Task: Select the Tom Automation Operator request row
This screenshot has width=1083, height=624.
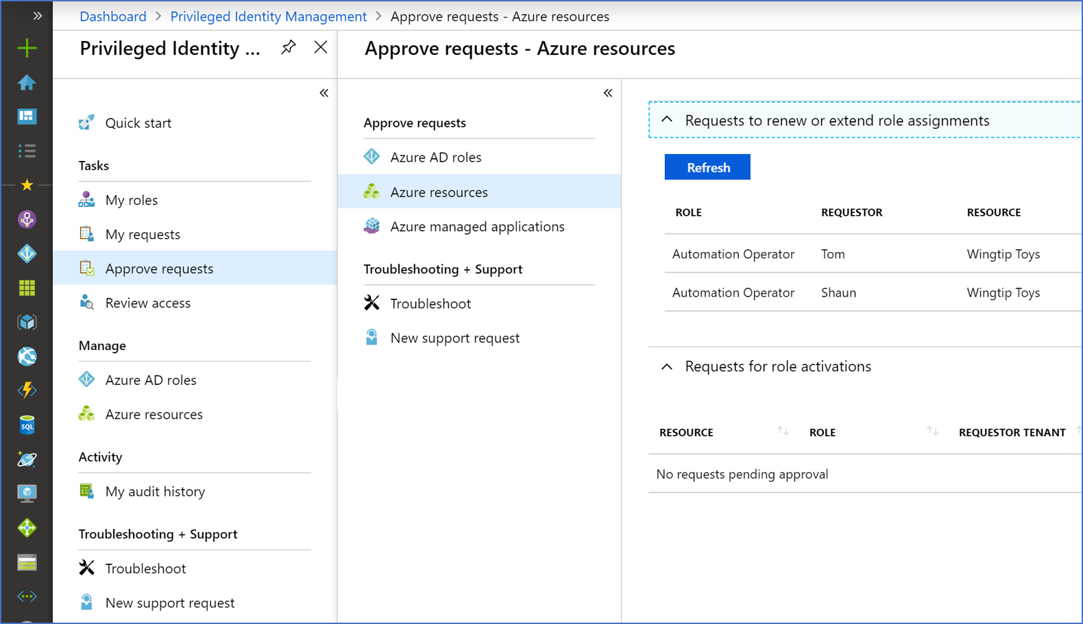Action: point(873,254)
